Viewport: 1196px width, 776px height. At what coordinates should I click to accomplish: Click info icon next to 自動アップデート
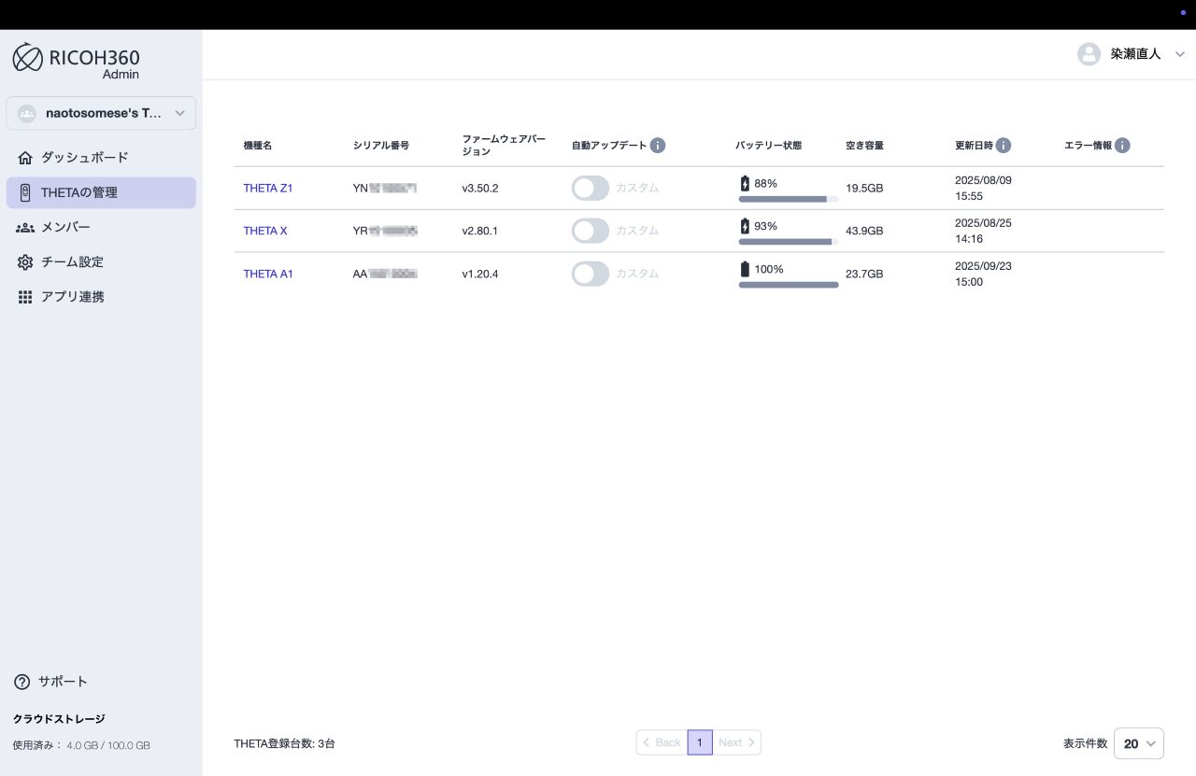(658, 146)
